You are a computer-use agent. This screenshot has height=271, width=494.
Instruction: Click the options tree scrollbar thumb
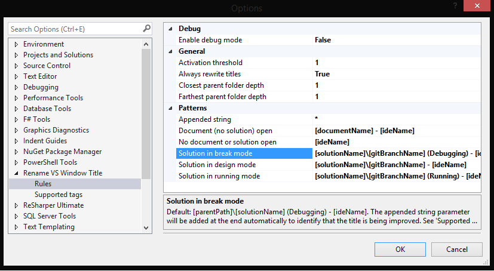tap(146, 114)
